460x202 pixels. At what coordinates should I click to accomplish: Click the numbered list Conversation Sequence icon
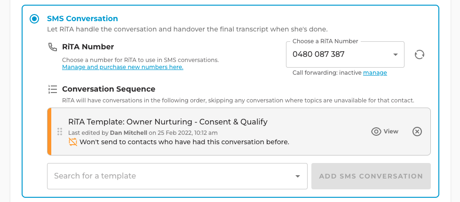[53, 89]
